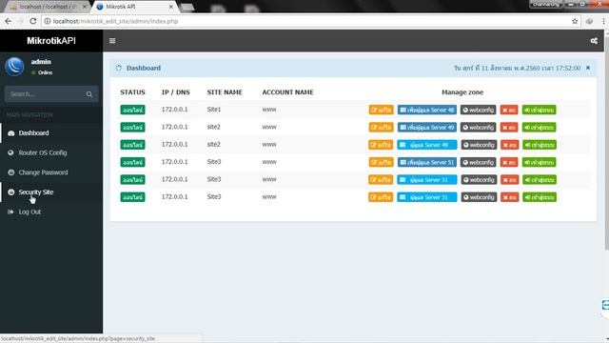Open the Security Site page
Image resolution: width=609 pixels, height=343 pixels.
pos(51,192)
